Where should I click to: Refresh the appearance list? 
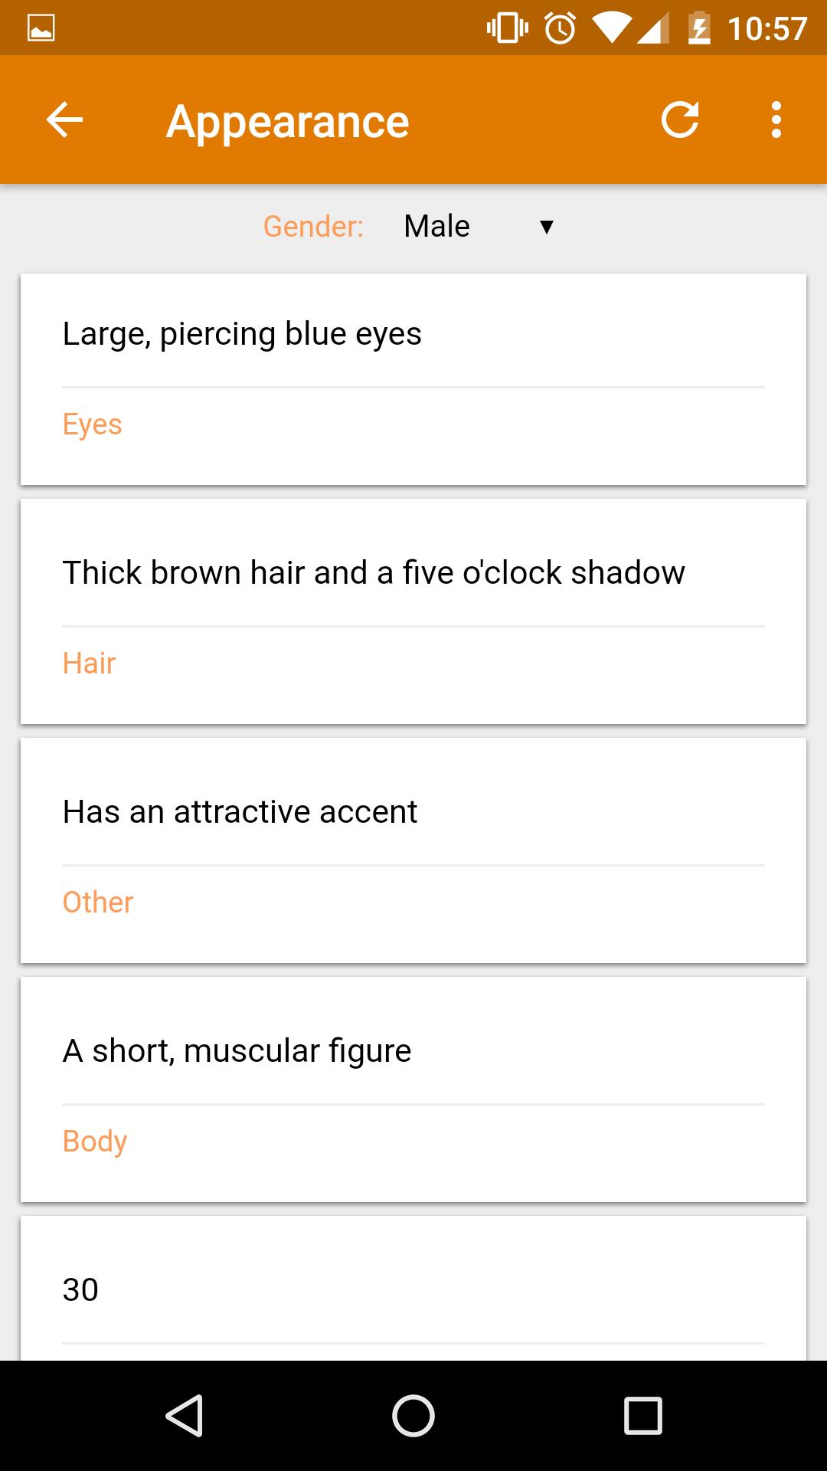click(682, 120)
